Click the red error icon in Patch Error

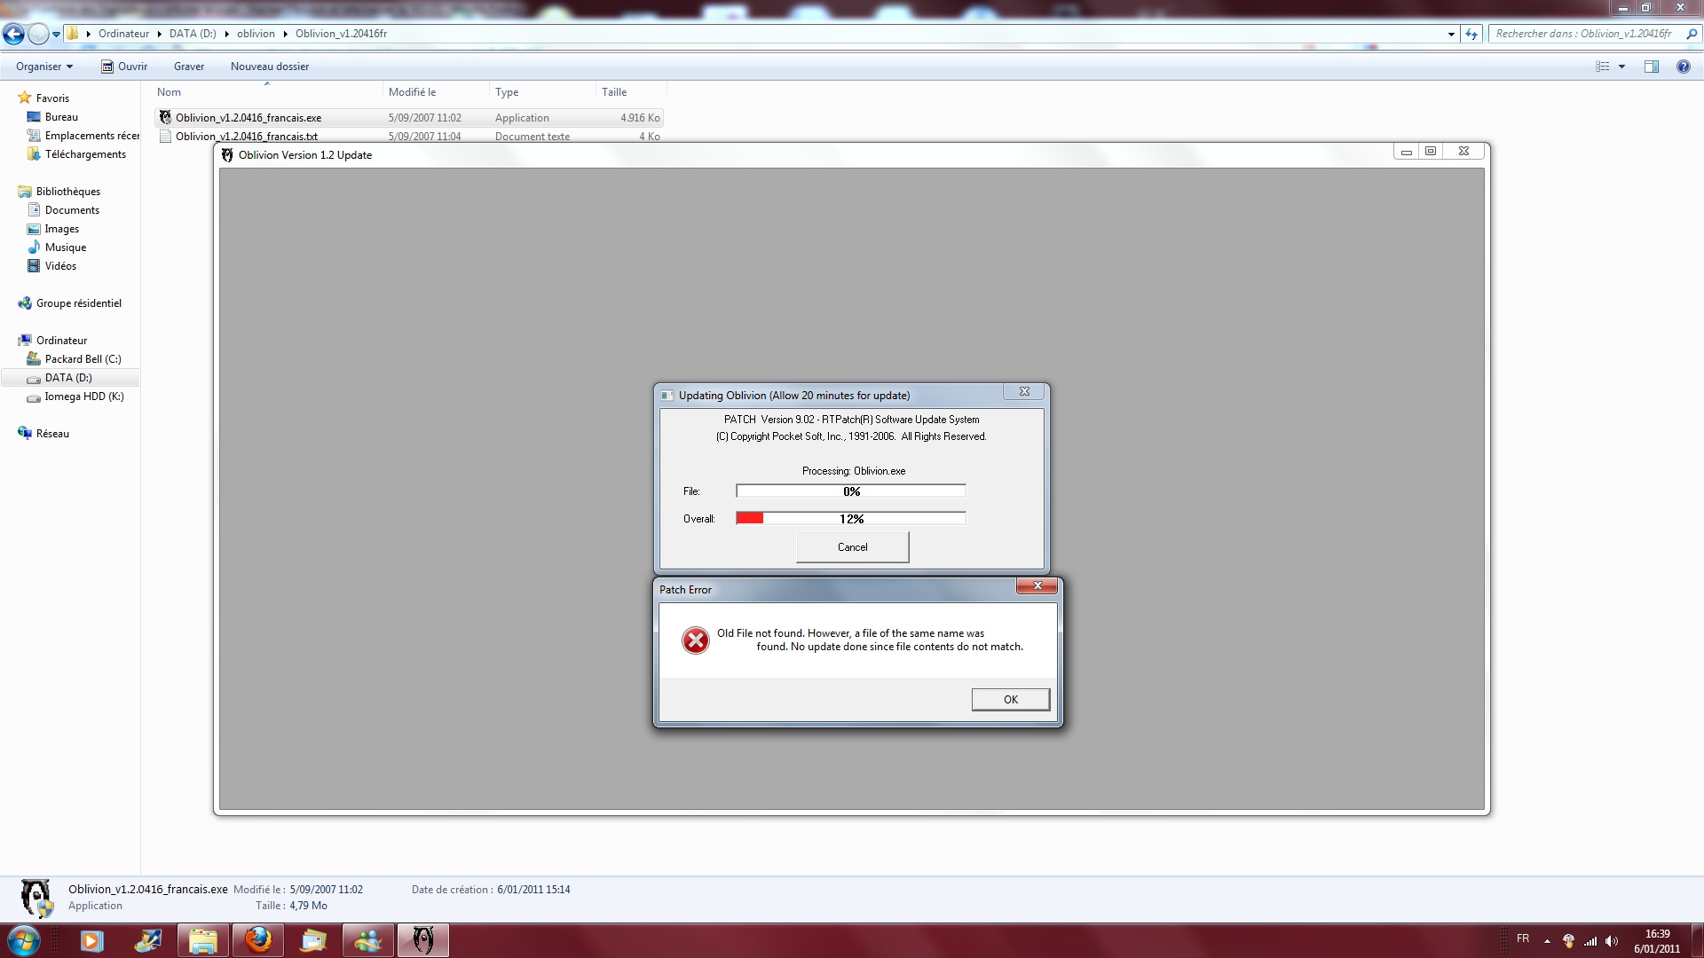[x=695, y=640]
